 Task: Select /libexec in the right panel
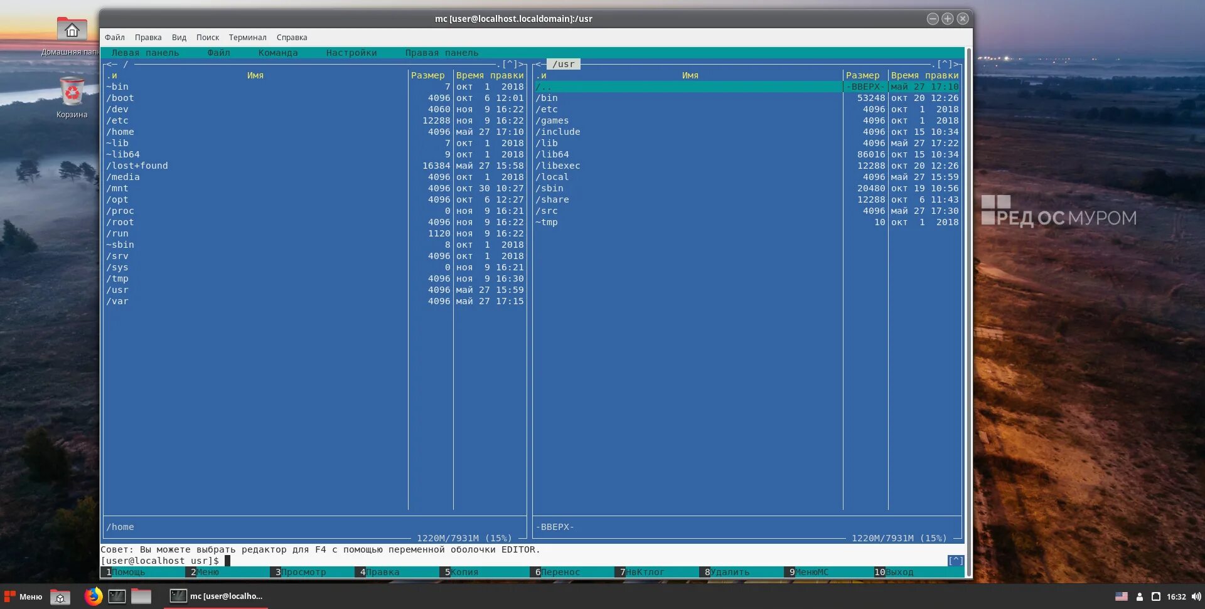[747, 166]
